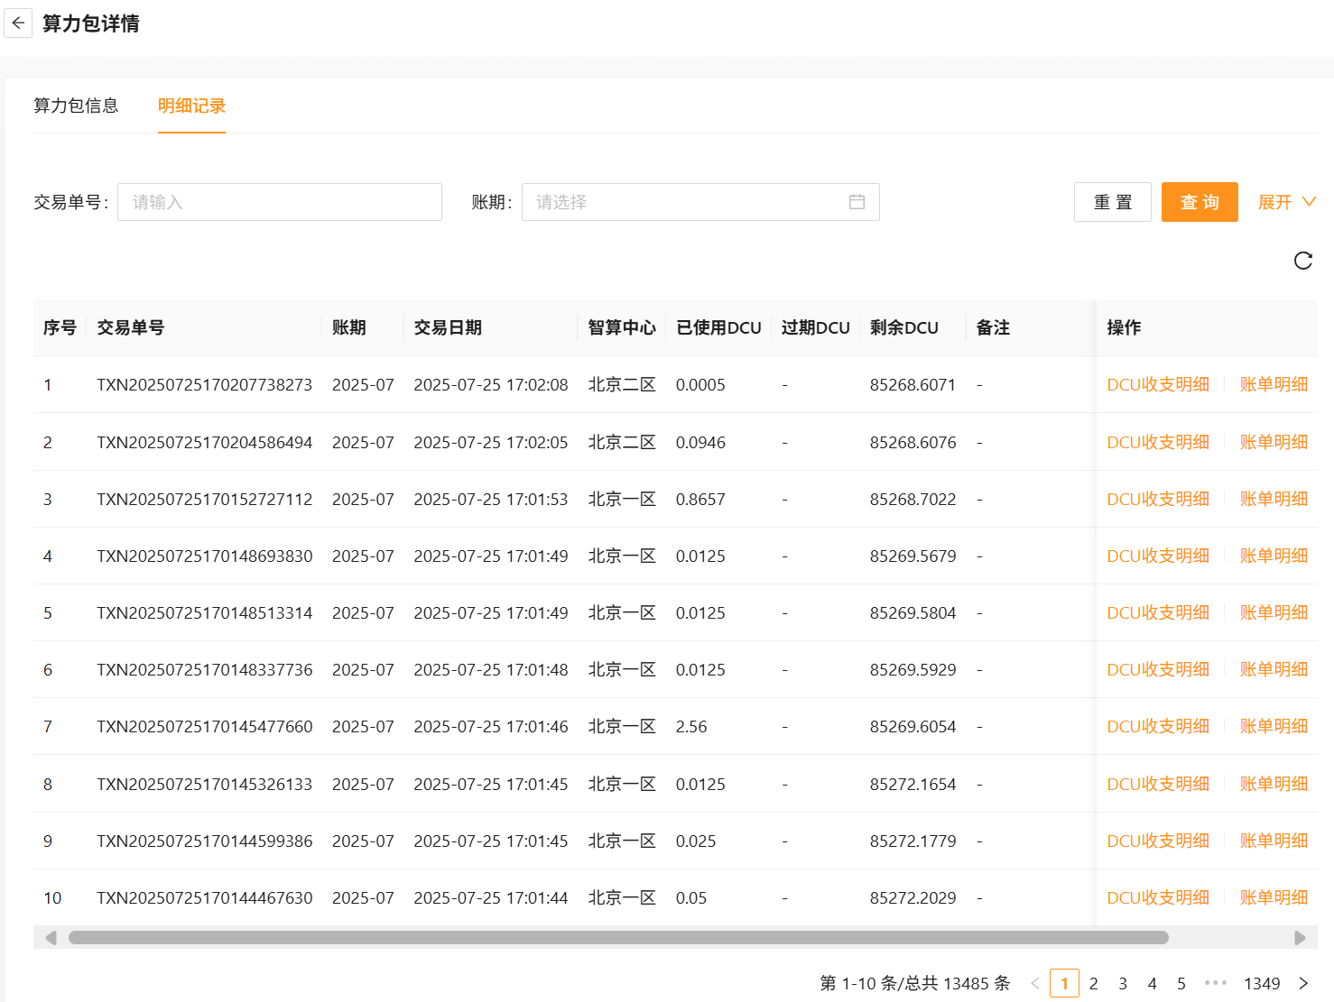Click pagination ellipsis to jump pages
Viewport: 1334px width, 1002px height.
tap(1215, 983)
